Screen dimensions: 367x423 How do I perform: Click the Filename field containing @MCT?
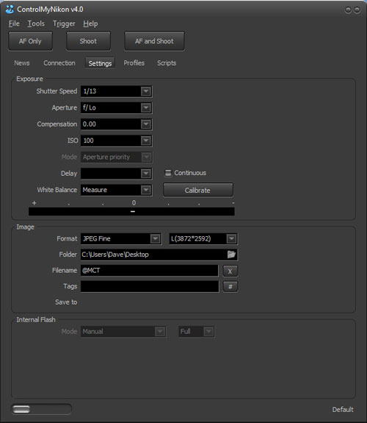[150, 270]
